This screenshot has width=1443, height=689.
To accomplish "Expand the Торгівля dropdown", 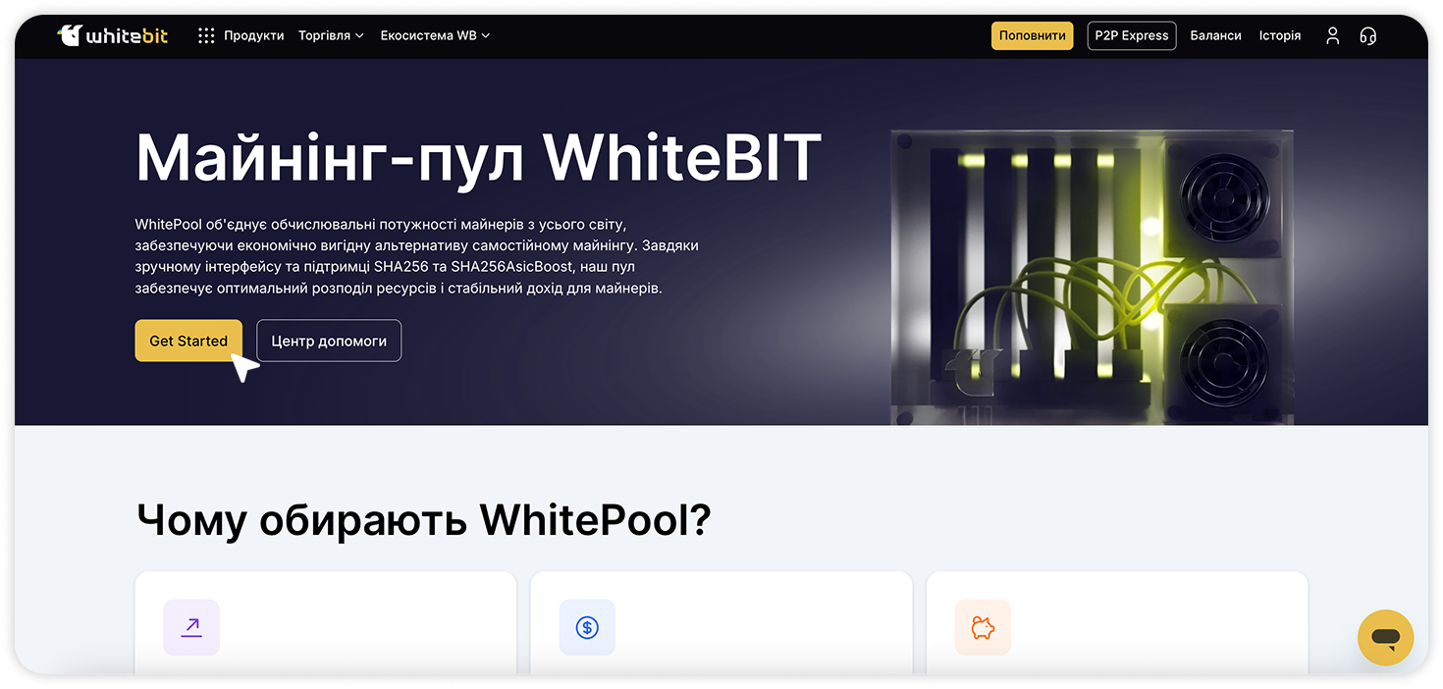I will 331,35.
